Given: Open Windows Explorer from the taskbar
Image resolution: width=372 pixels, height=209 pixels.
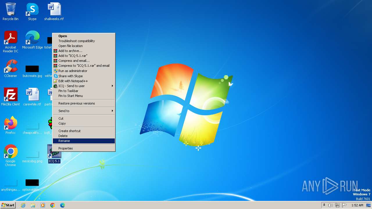Looking at the screenshot, I should pyautogui.click(x=33, y=205).
